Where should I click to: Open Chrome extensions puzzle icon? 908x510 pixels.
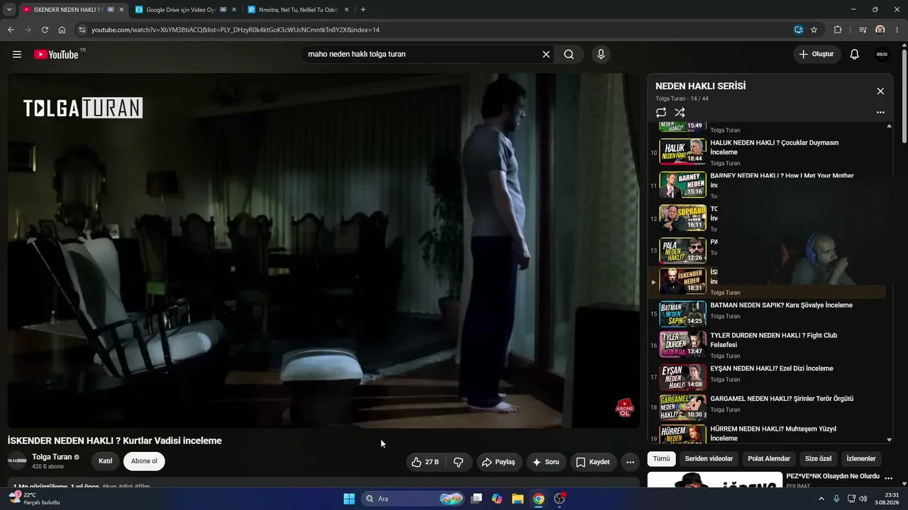coord(838,30)
